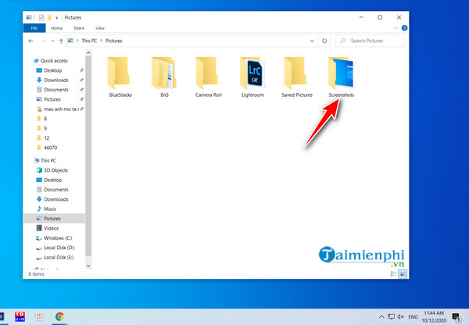The image size is (469, 325).
Task: Open the Camera Roll folder
Action: click(x=209, y=77)
